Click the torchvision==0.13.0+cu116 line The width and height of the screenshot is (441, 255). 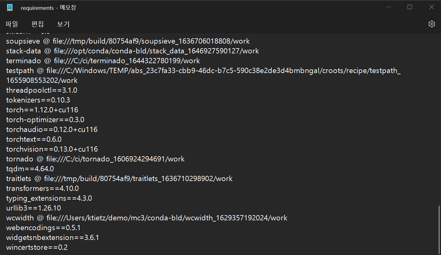tap(52, 149)
